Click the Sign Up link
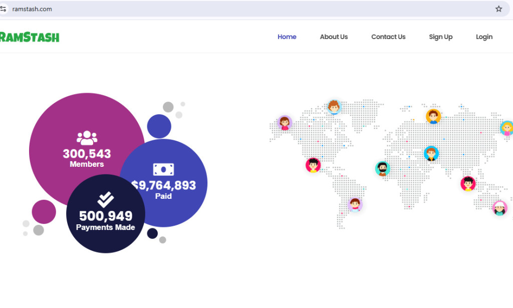 [x=440, y=37]
